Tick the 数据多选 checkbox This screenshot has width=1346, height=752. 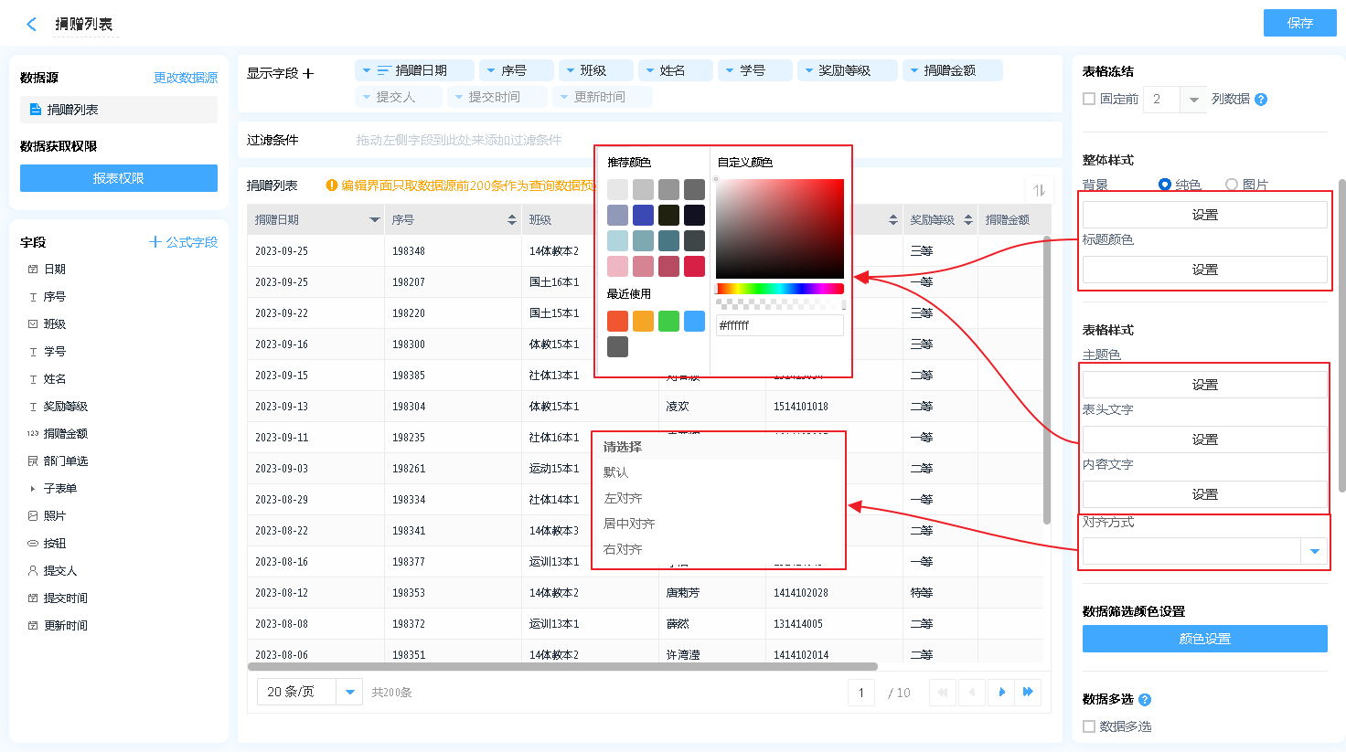click(1089, 726)
